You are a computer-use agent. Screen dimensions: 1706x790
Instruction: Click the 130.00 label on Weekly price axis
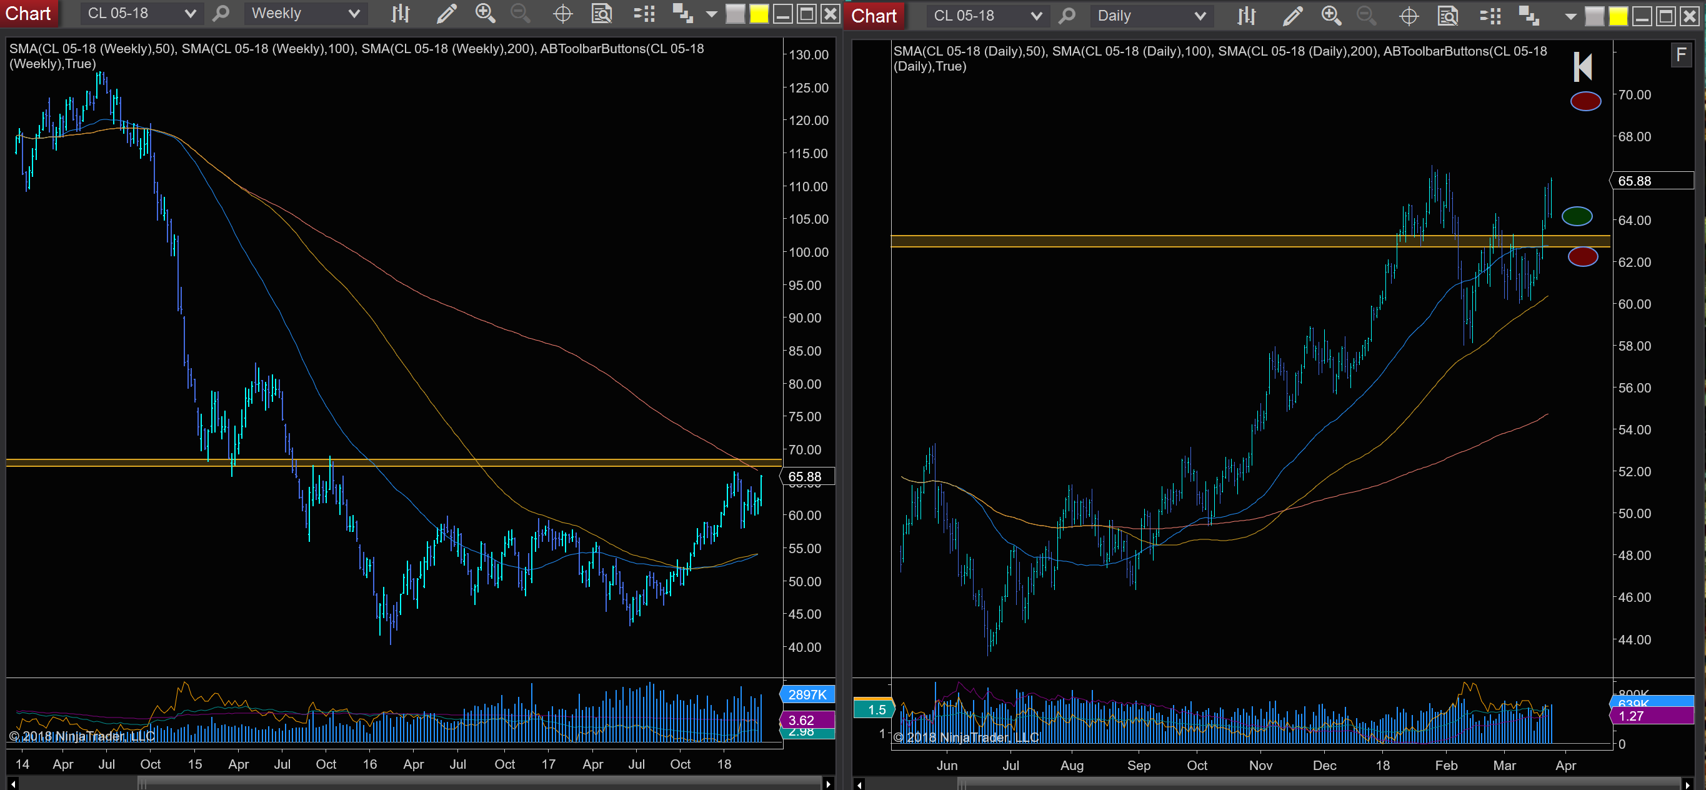tap(808, 54)
